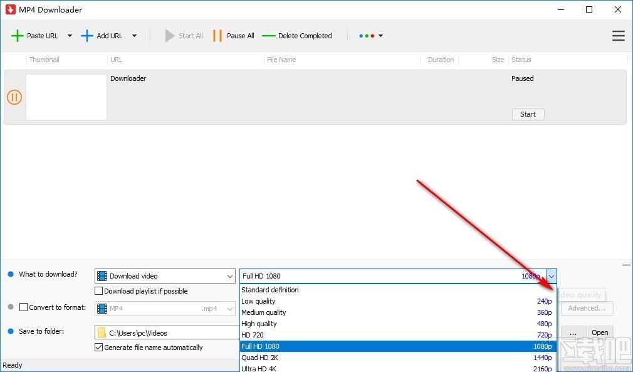
Task: Click the blue Add URL plus icon
Action: tap(87, 36)
